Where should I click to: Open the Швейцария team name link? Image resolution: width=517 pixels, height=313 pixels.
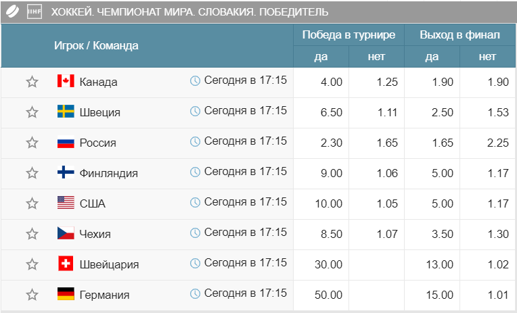[109, 265]
